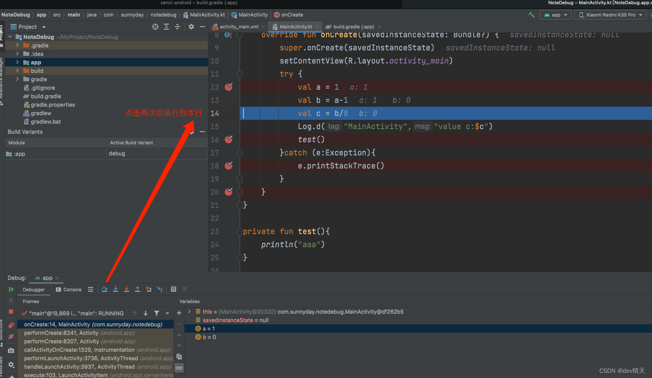Click the Step Out icon
This screenshot has height=378, width=652.
click(x=138, y=289)
